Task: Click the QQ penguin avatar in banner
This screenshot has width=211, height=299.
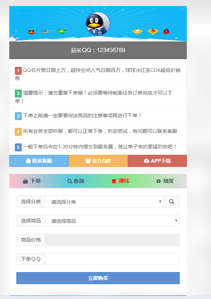Action: tap(98, 24)
